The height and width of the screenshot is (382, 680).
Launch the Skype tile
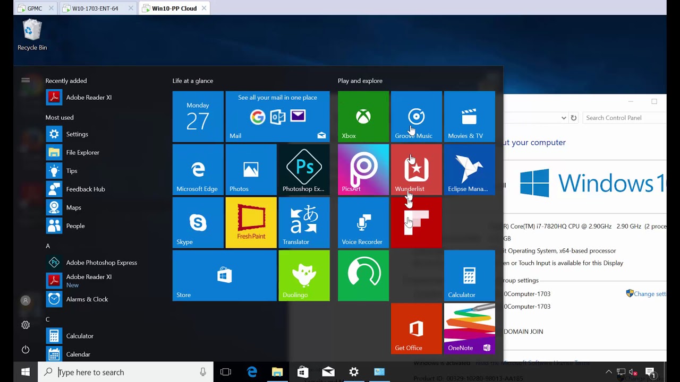pos(198,223)
